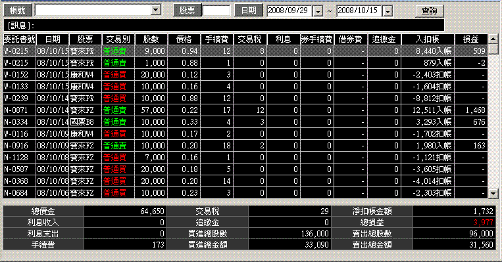This screenshot has height=262, width=502.
Task: Select order row N-0871 寶來FZ
Action: point(245,110)
